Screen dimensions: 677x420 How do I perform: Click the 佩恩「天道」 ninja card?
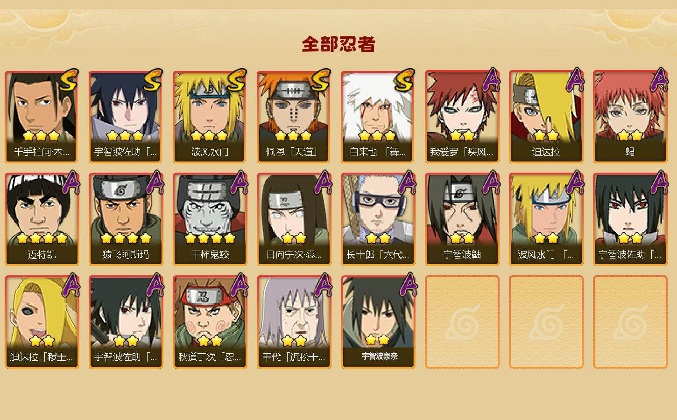pyautogui.click(x=294, y=117)
